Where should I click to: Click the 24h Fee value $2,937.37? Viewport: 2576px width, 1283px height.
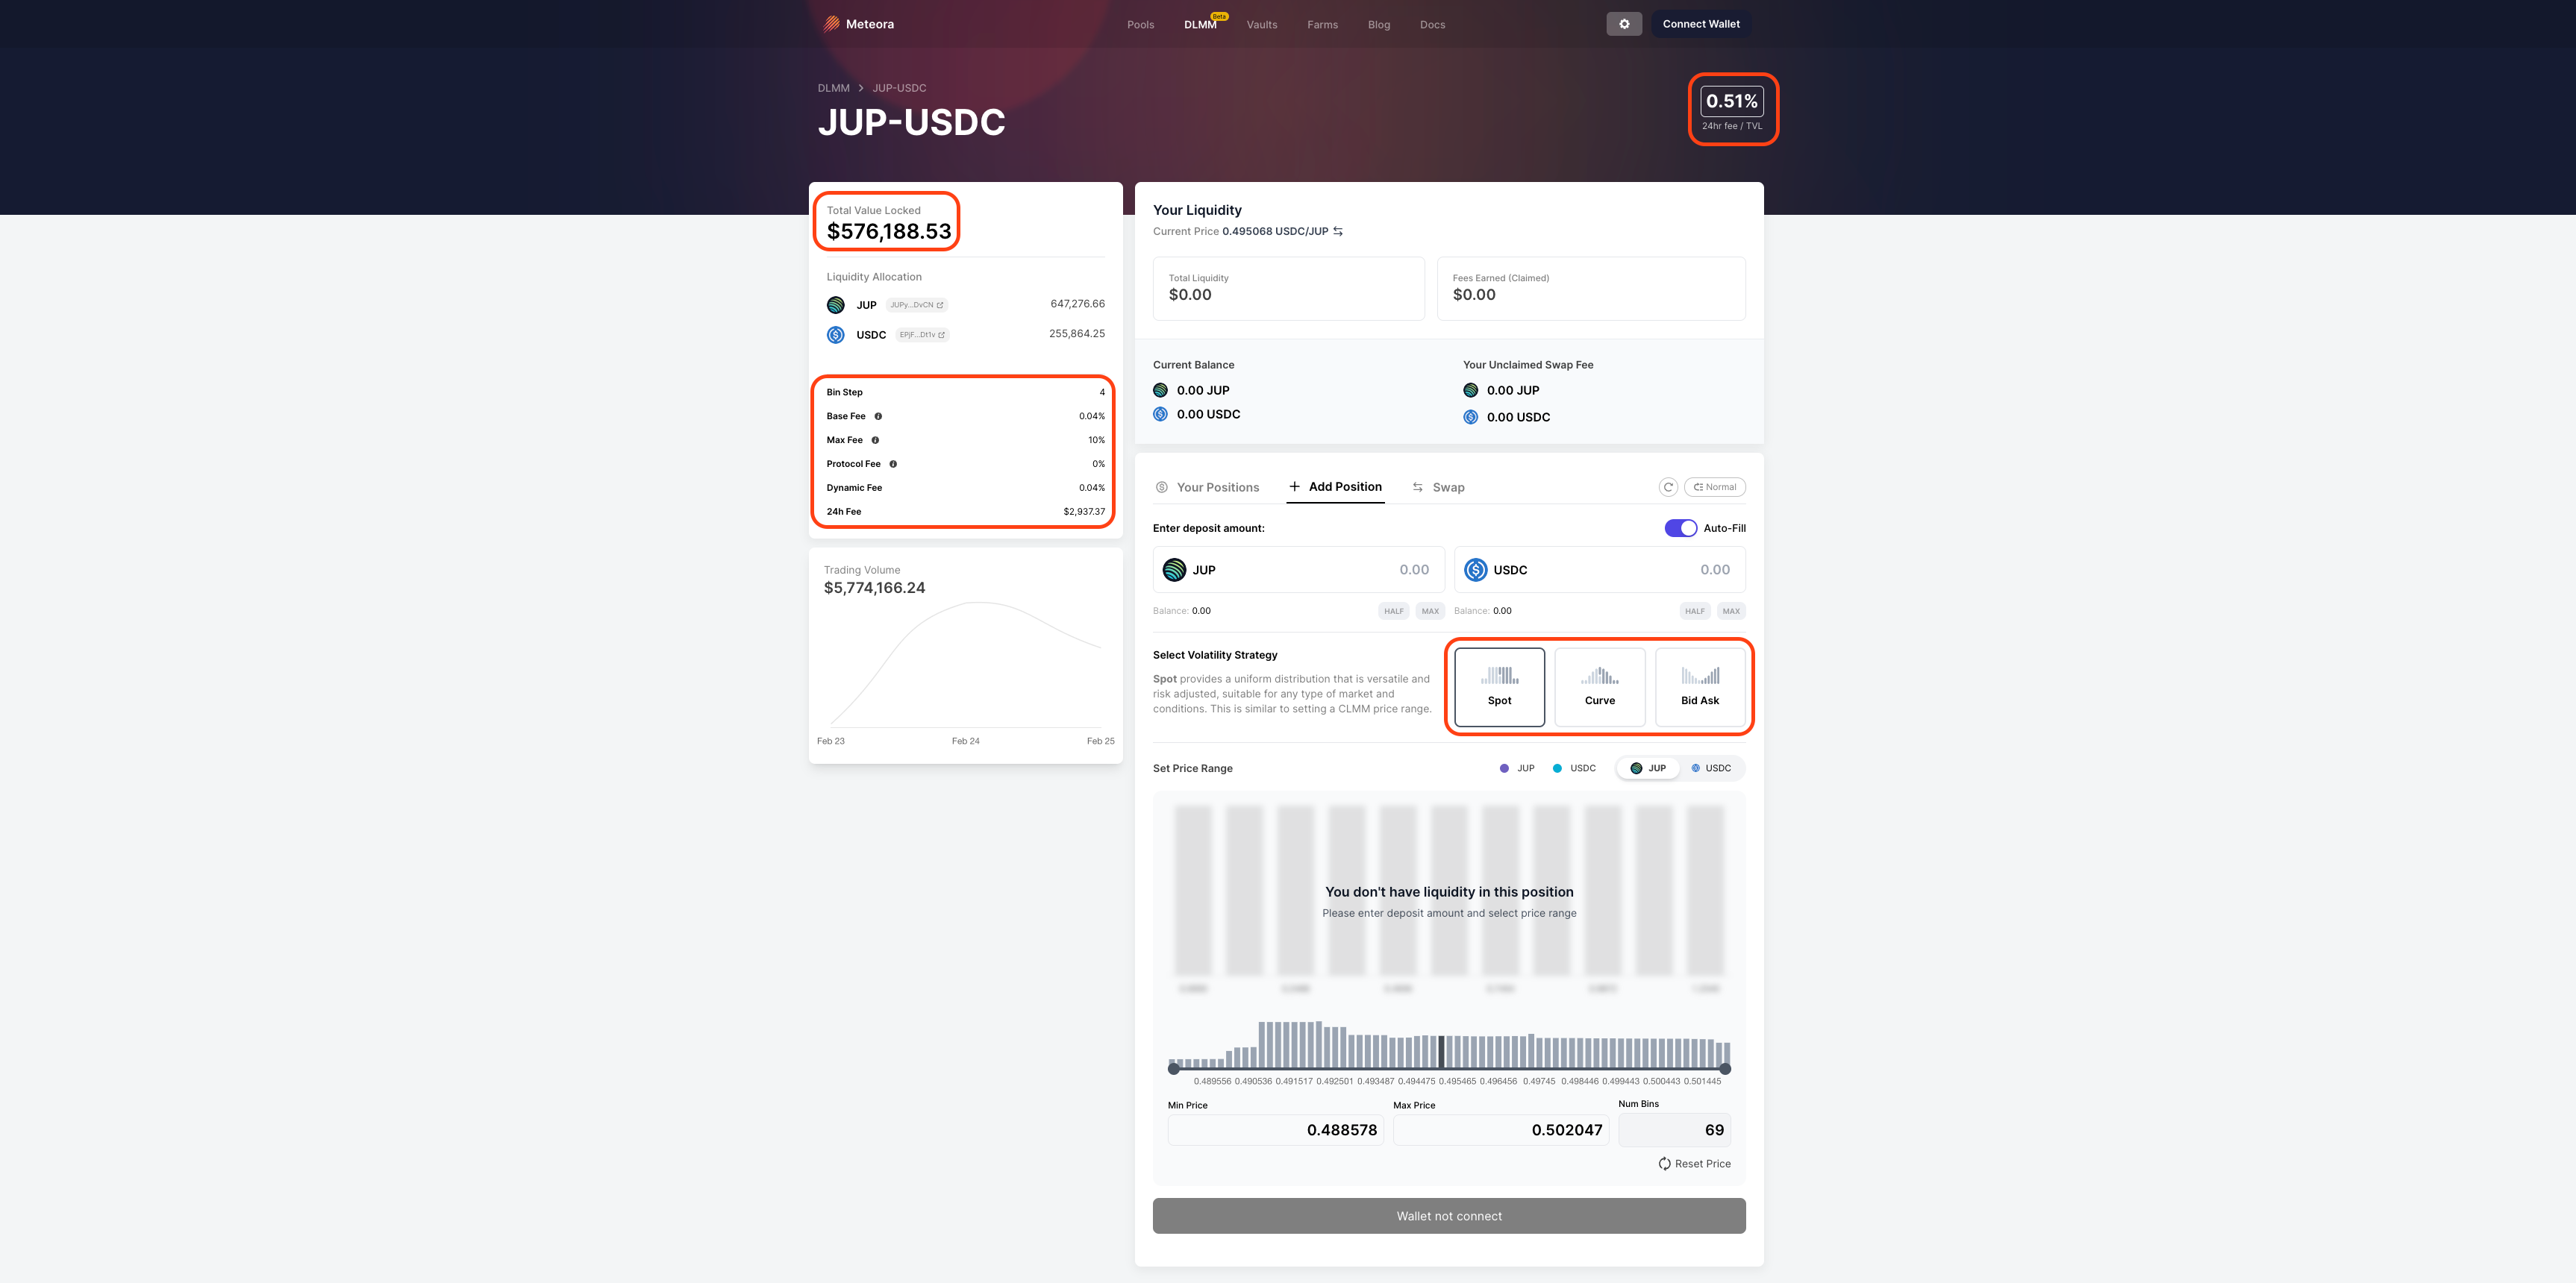click(x=1084, y=512)
